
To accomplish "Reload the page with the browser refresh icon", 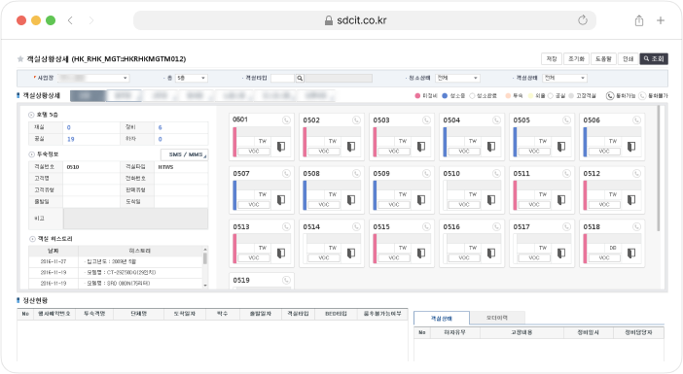I will click(x=583, y=20).
